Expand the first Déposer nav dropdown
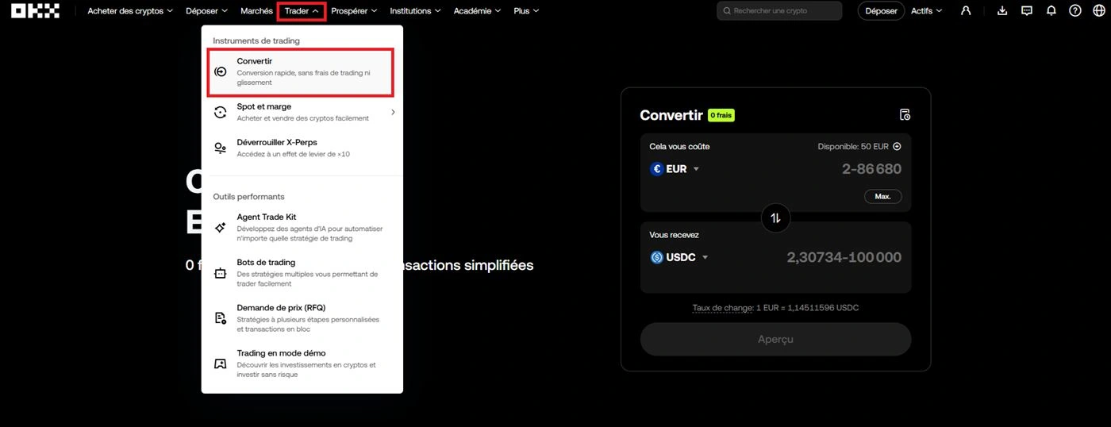 point(206,11)
